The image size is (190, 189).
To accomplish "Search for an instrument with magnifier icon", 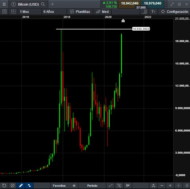I will [x=43, y=4].
